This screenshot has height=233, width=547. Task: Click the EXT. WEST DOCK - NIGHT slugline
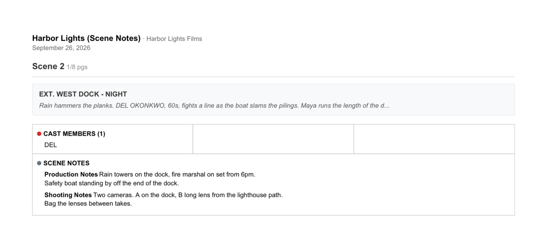point(83,94)
